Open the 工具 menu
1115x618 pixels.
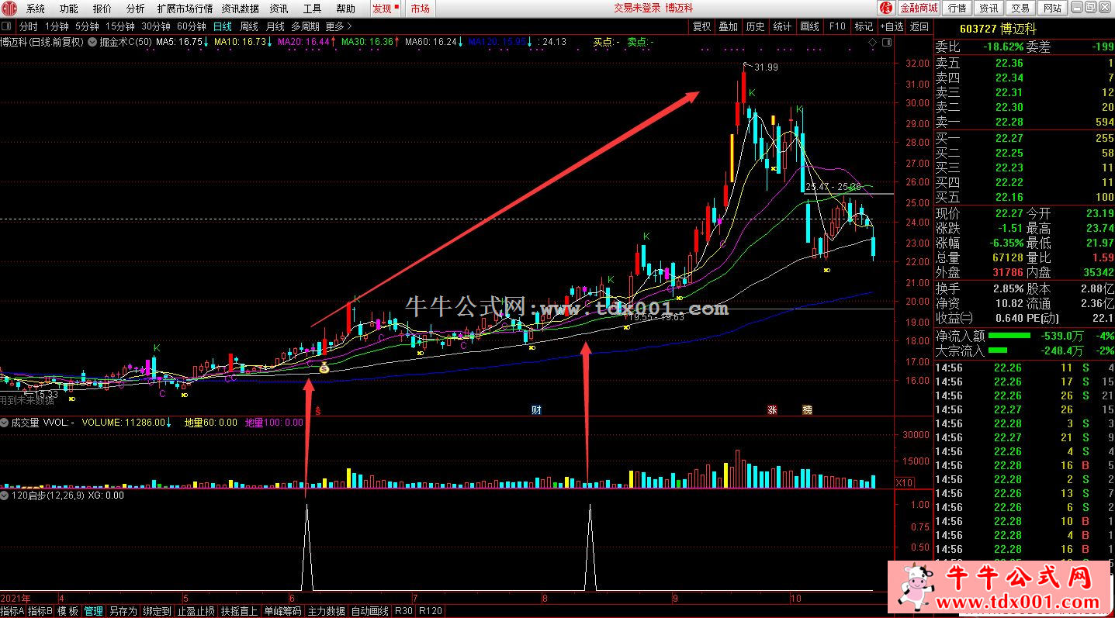click(312, 9)
